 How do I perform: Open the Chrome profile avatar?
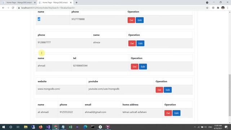pyautogui.click(x=223, y=8)
